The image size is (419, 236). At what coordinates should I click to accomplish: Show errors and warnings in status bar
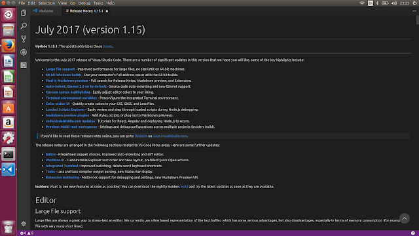tap(27, 233)
